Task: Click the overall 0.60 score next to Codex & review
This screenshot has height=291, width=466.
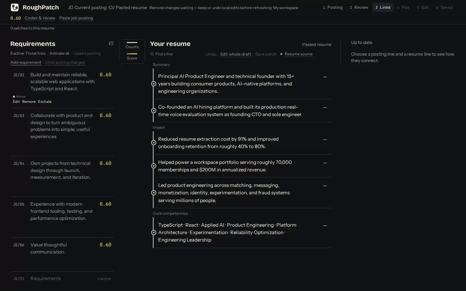Action: 16,18
